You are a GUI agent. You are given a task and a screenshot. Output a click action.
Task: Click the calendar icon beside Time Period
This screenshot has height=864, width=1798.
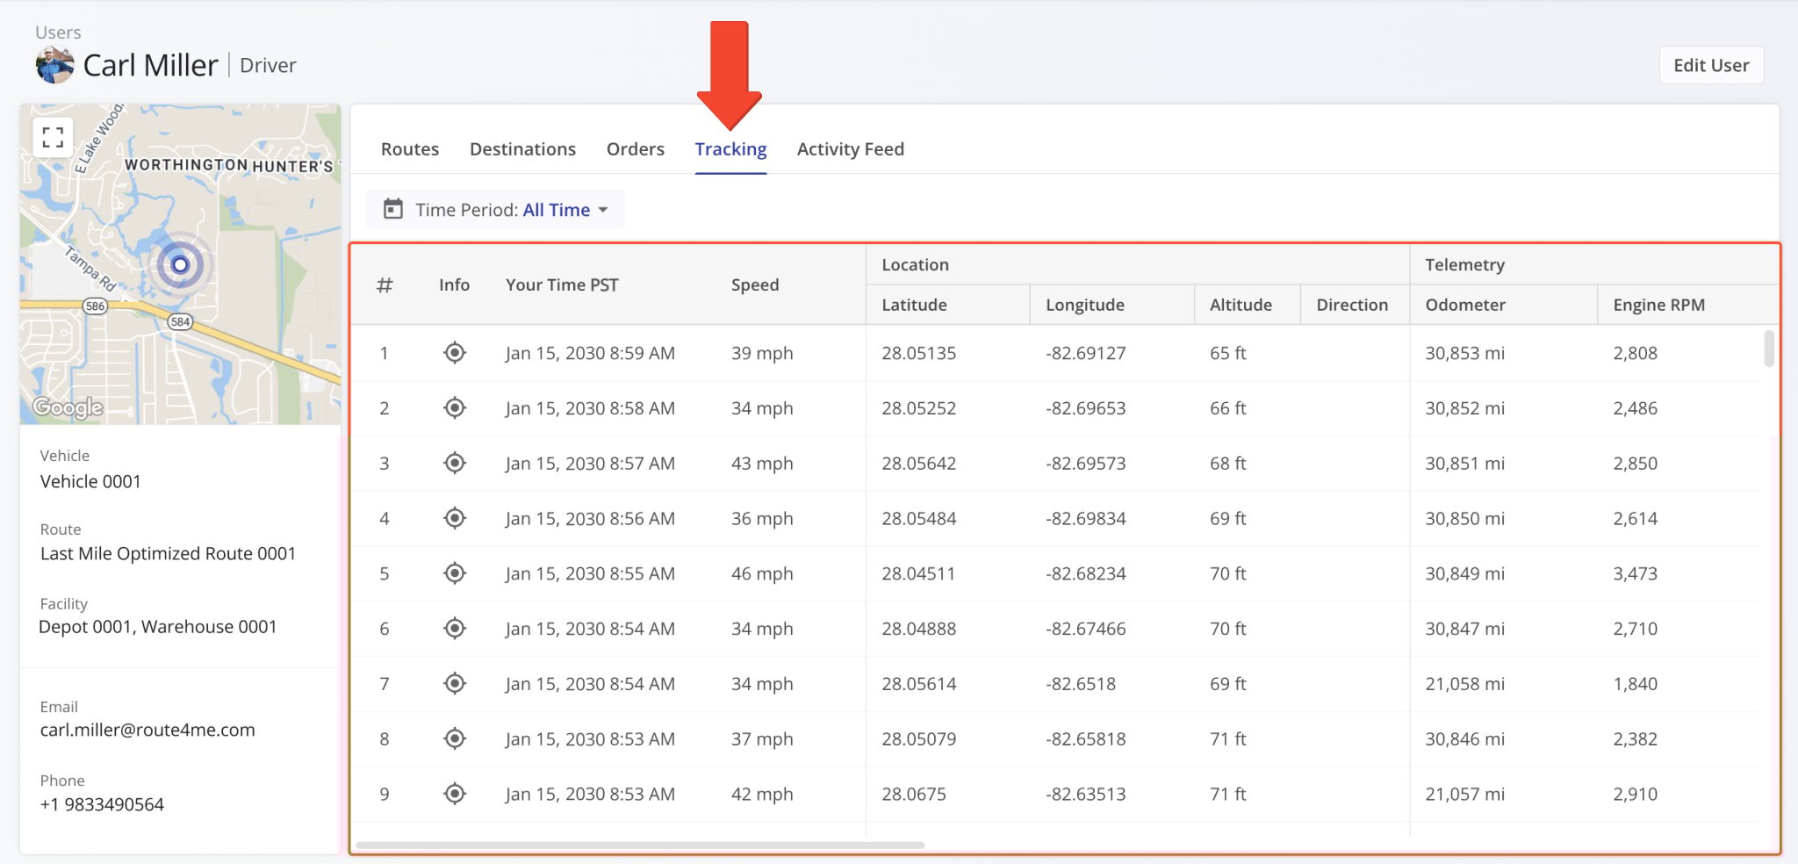[x=393, y=210]
